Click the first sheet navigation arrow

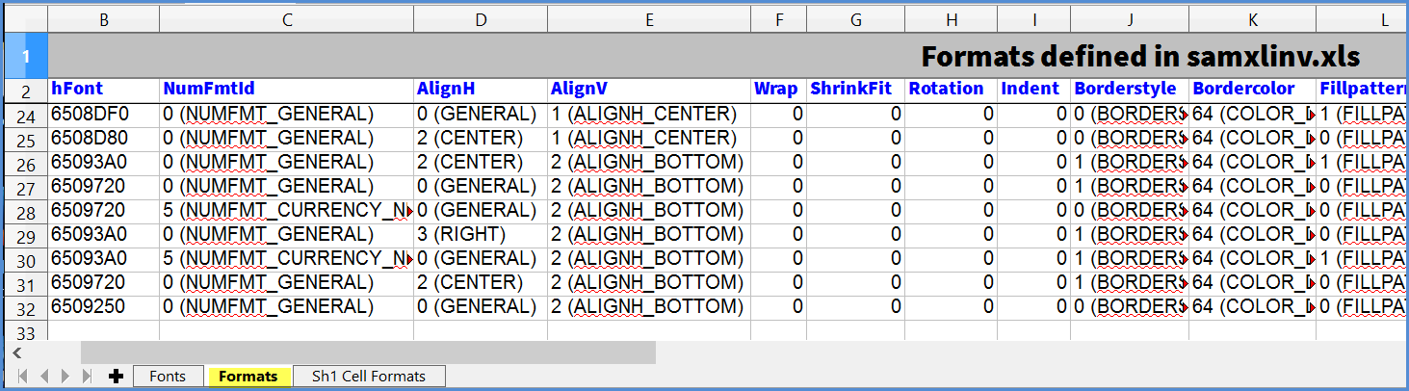coord(22,377)
